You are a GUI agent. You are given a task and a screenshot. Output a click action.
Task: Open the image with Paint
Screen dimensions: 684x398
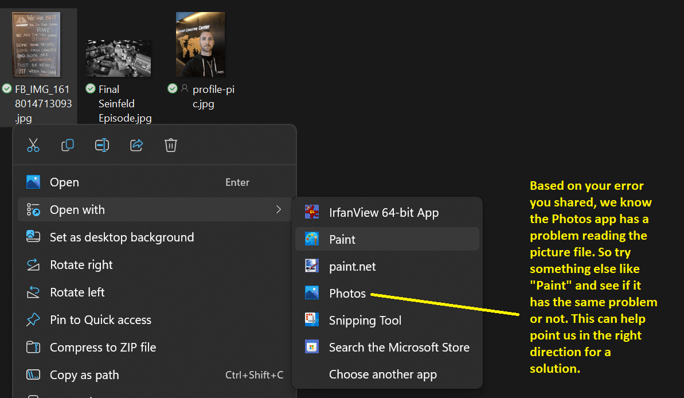pyautogui.click(x=387, y=239)
